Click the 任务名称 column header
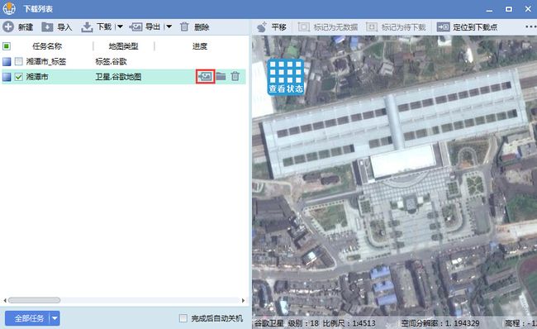Viewport: 537px width, 329px height. (x=47, y=46)
